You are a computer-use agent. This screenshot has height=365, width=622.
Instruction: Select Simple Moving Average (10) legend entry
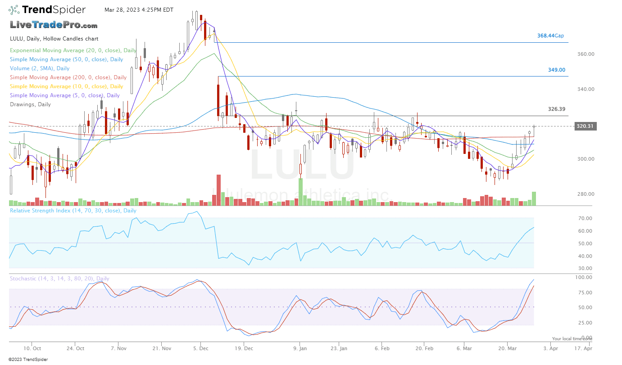(67, 86)
